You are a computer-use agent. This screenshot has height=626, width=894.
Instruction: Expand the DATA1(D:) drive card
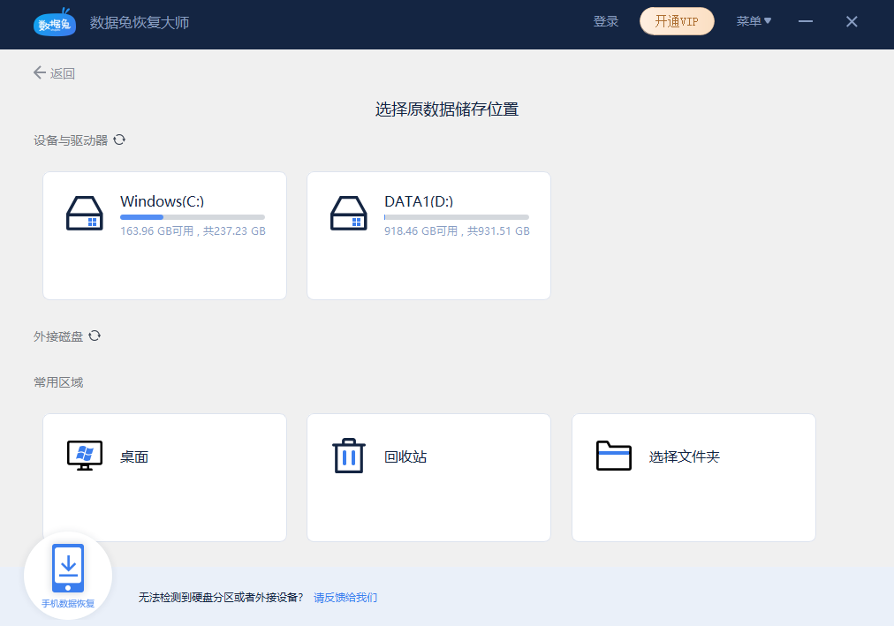428,235
